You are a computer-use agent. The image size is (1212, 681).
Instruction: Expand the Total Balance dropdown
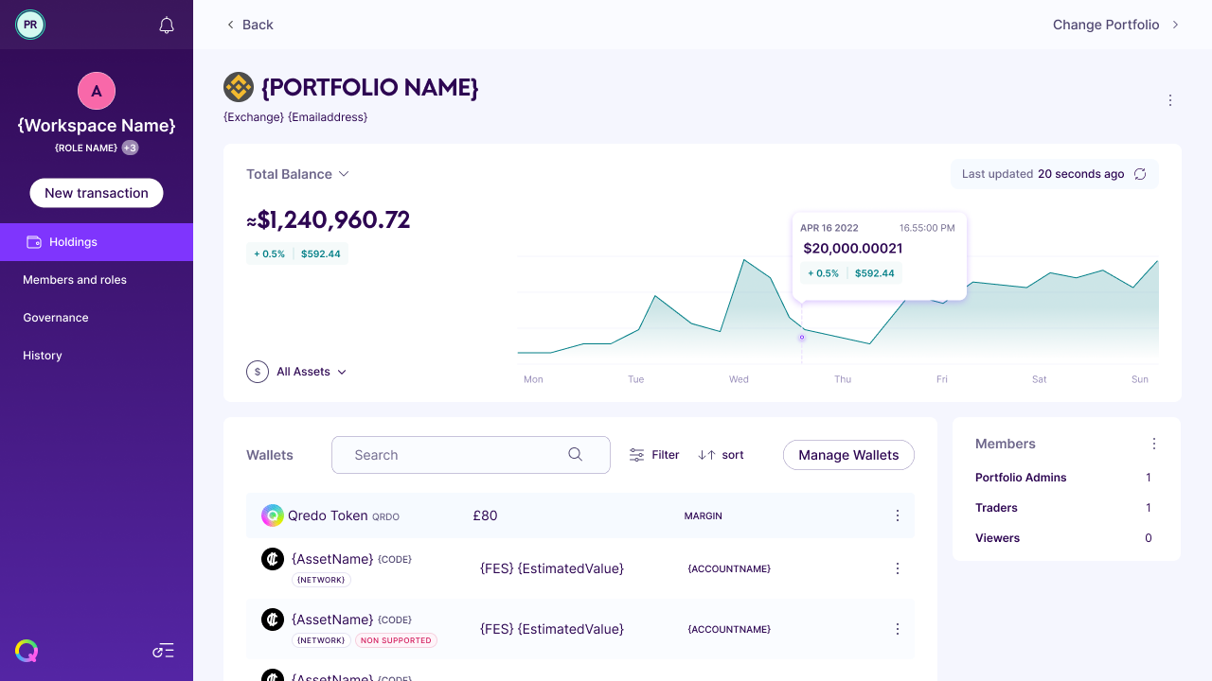(298, 174)
